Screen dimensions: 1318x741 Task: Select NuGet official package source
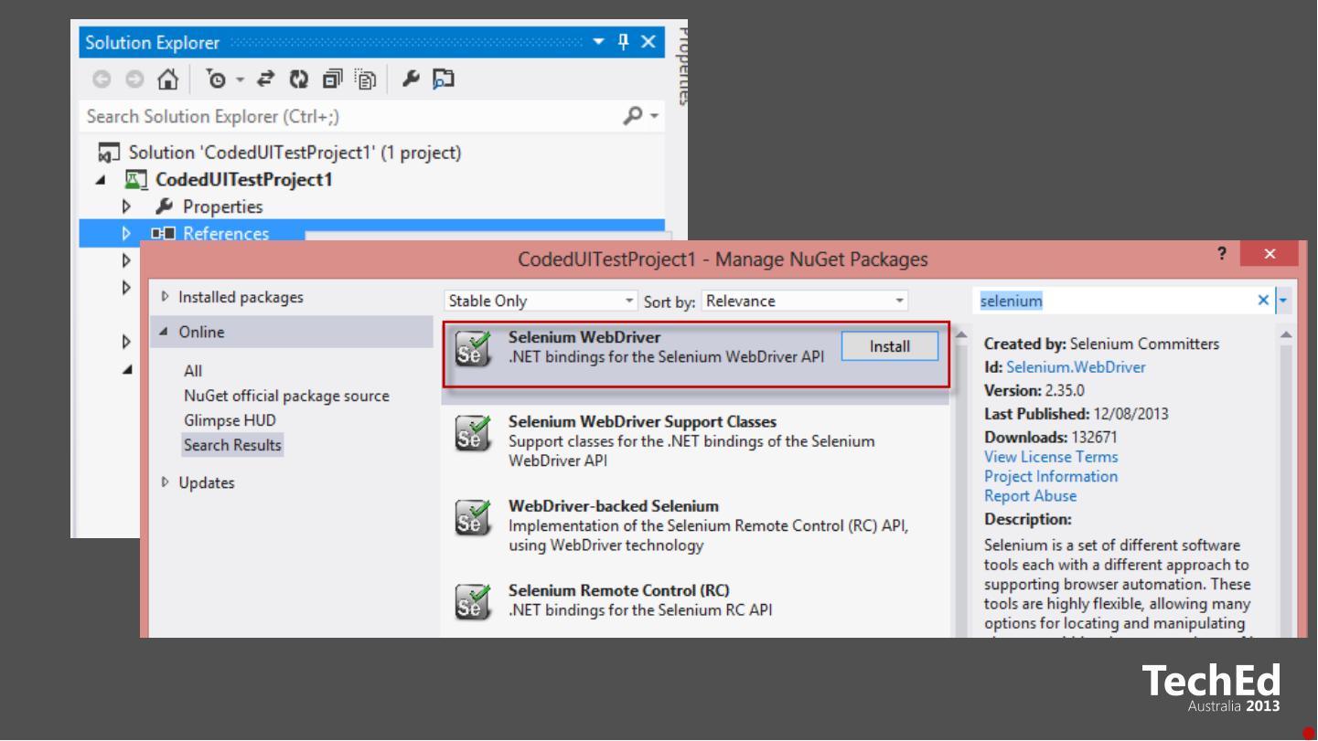pyautogui.click(x=286, y=396)
